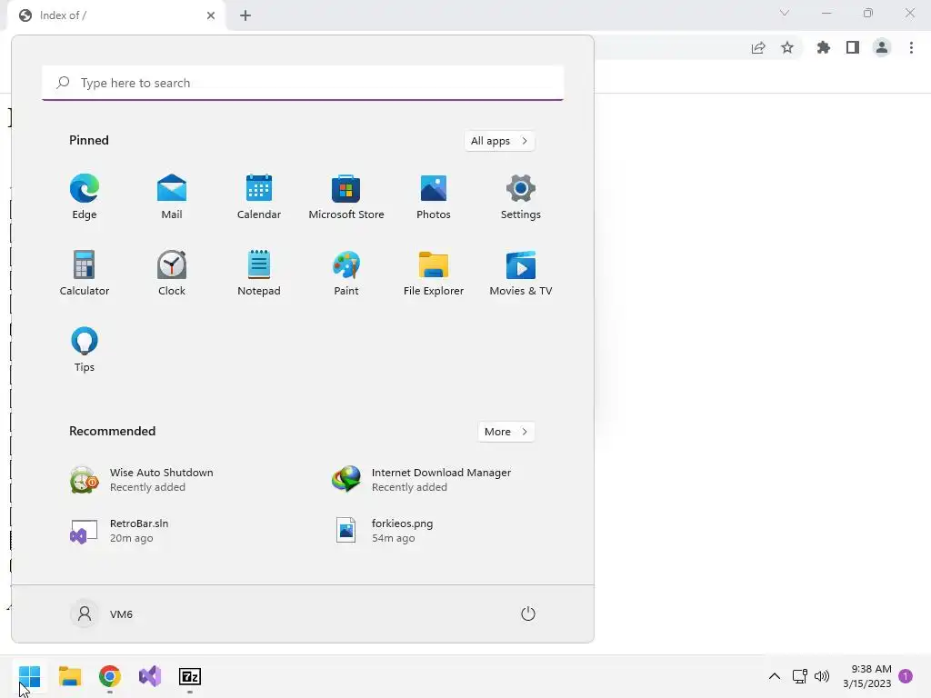Show hidden system tray icons

tap(775, 676)
